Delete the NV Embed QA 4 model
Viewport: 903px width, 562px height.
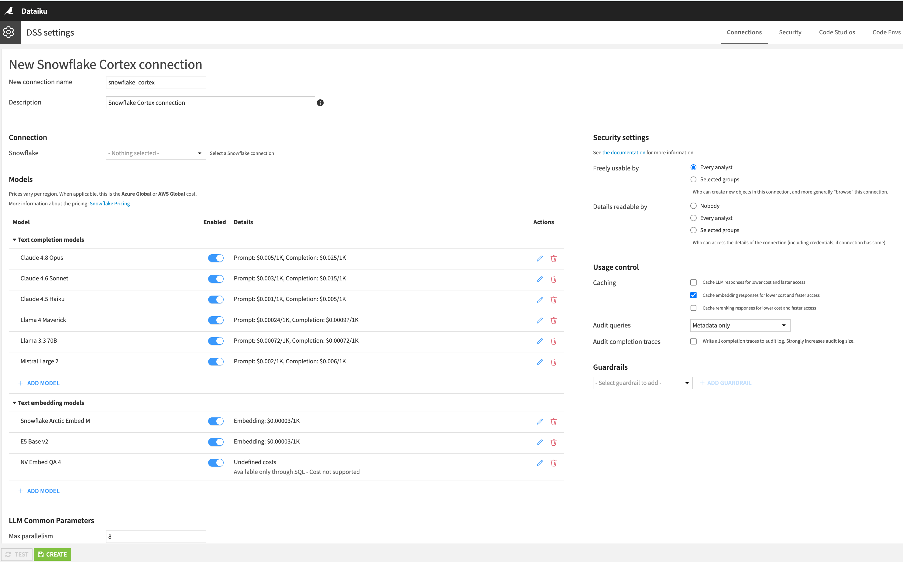pos(554,463)
